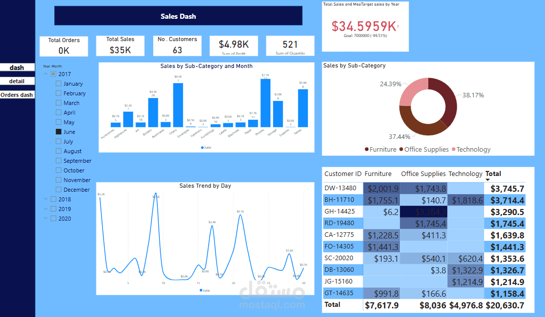Sort by Office Supplies column header
The image size is (545, 317).
(x=423, y=174)
